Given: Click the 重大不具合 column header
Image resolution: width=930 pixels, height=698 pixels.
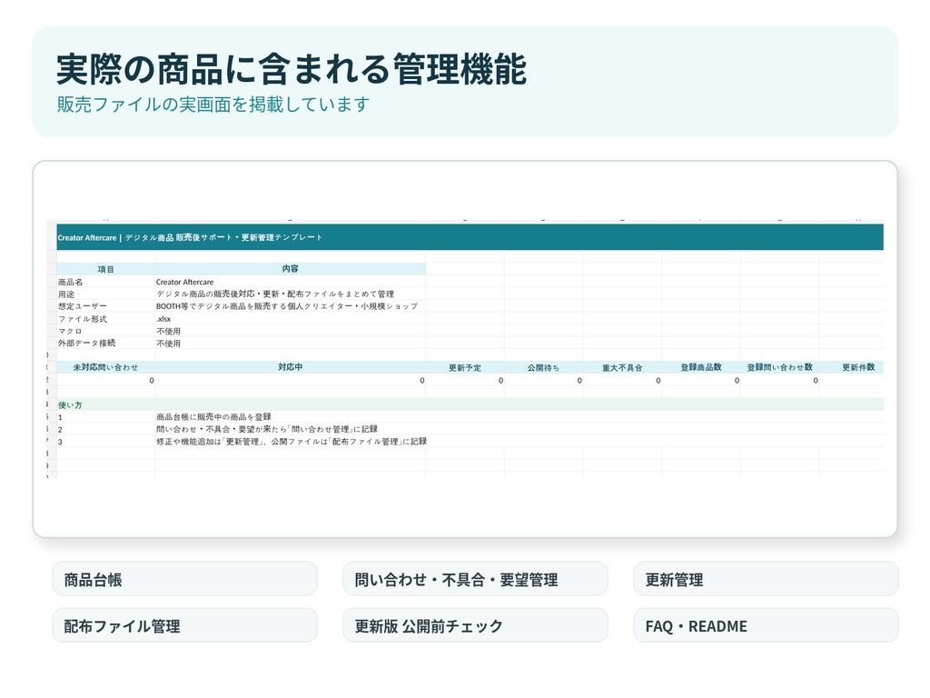Looking at the screenshot, I should pos(622,367).
